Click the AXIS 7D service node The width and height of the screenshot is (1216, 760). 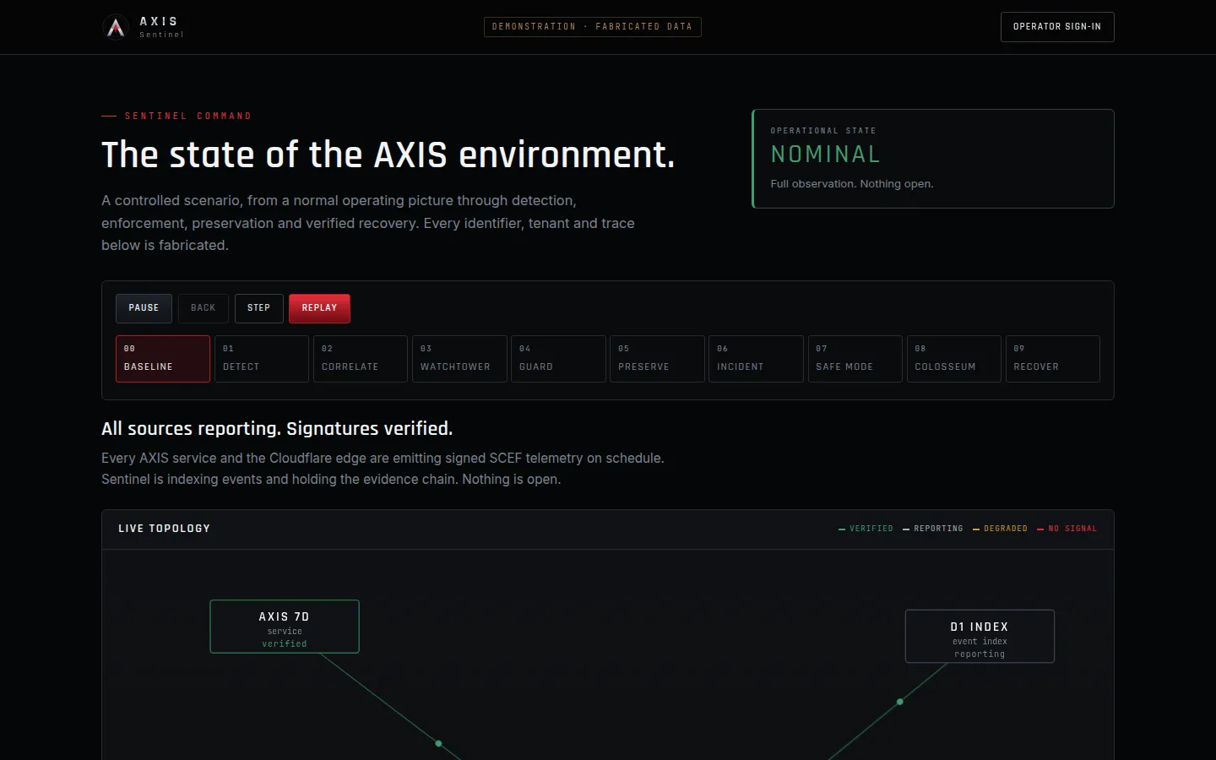point(285,627)
